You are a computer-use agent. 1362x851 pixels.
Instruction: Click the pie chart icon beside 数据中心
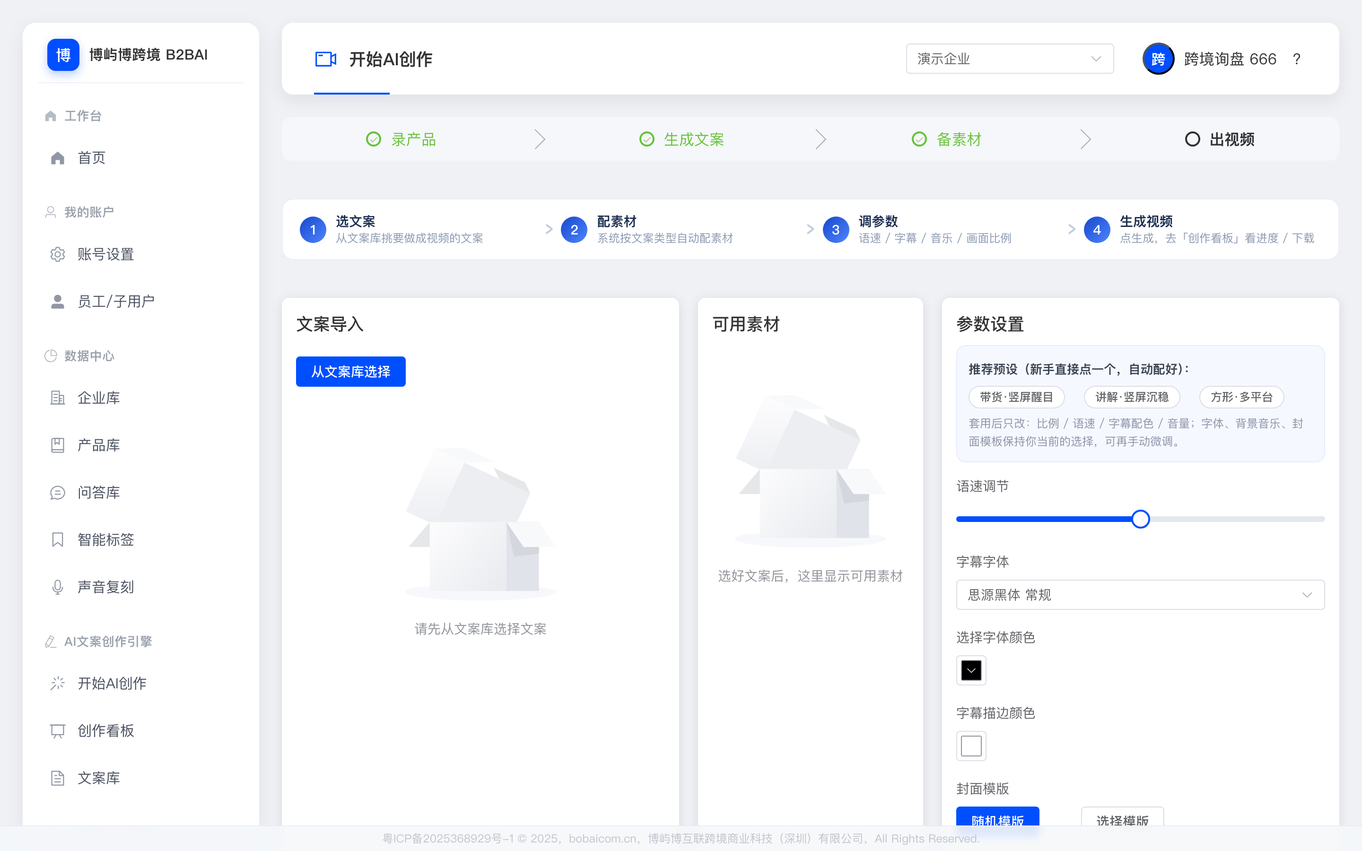51,356
